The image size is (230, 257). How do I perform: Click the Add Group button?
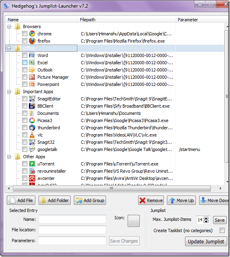90,200
